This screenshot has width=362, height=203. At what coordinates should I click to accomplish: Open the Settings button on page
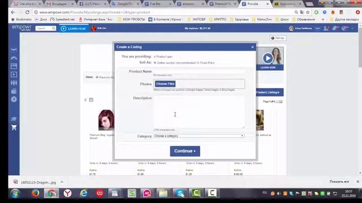pos(278,38)
